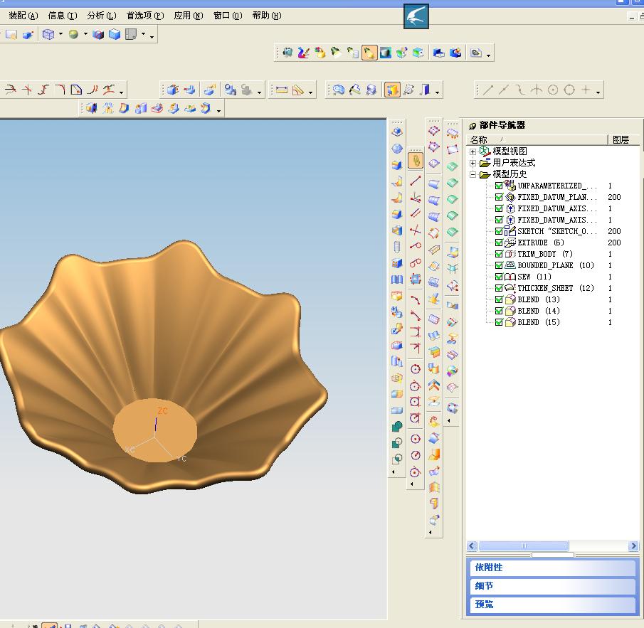This screenshot has height=628, width=644.
Task: Click the teal shaded cube icon beside highlighter
Action: point(386,53)
